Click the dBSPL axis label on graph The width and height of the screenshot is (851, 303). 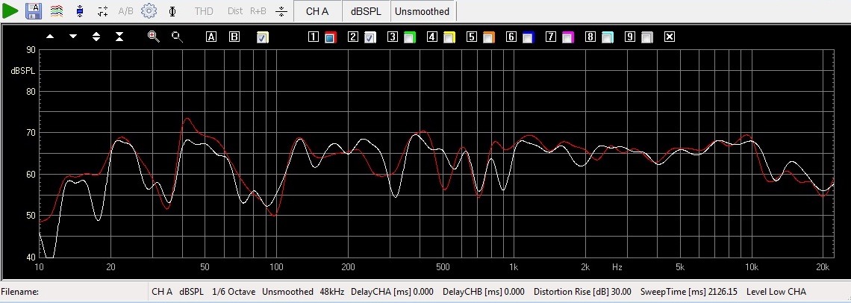23,71
